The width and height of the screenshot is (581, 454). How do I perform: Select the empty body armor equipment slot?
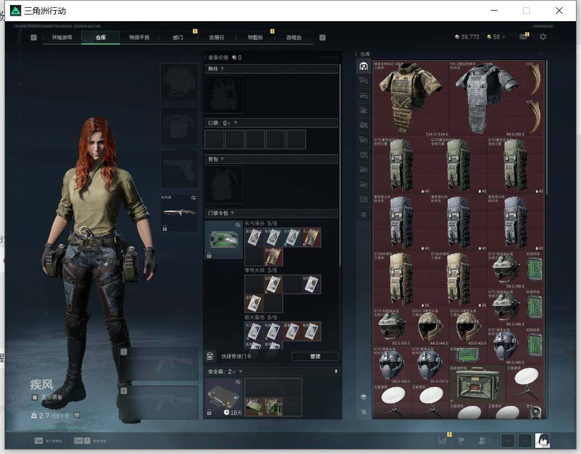179,126
